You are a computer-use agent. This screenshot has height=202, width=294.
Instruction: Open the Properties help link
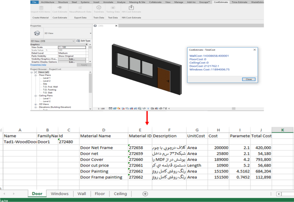[38, 65]
